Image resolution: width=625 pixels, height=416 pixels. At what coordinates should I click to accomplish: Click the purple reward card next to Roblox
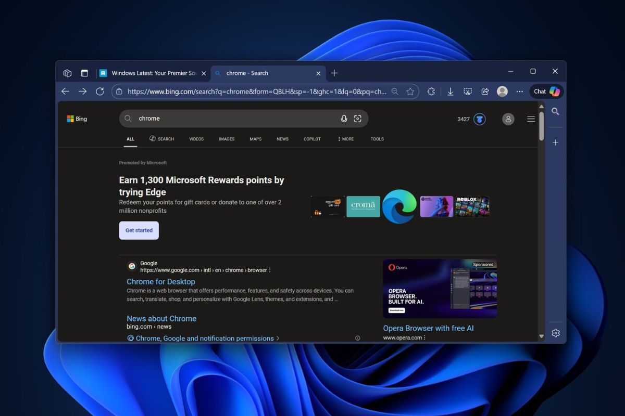pos(436,206)
